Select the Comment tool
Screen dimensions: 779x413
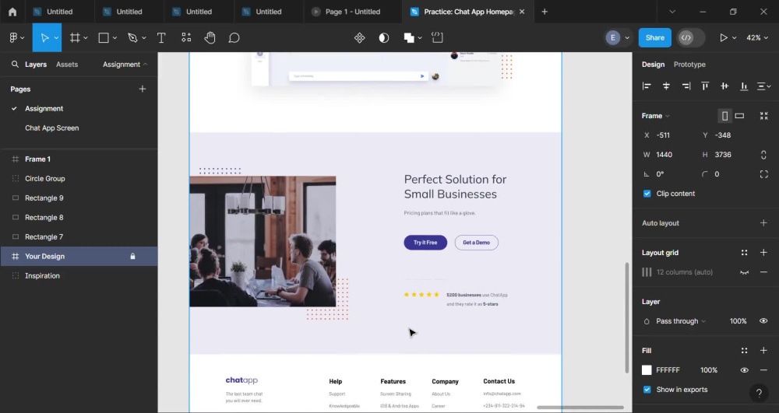[234, 37]
